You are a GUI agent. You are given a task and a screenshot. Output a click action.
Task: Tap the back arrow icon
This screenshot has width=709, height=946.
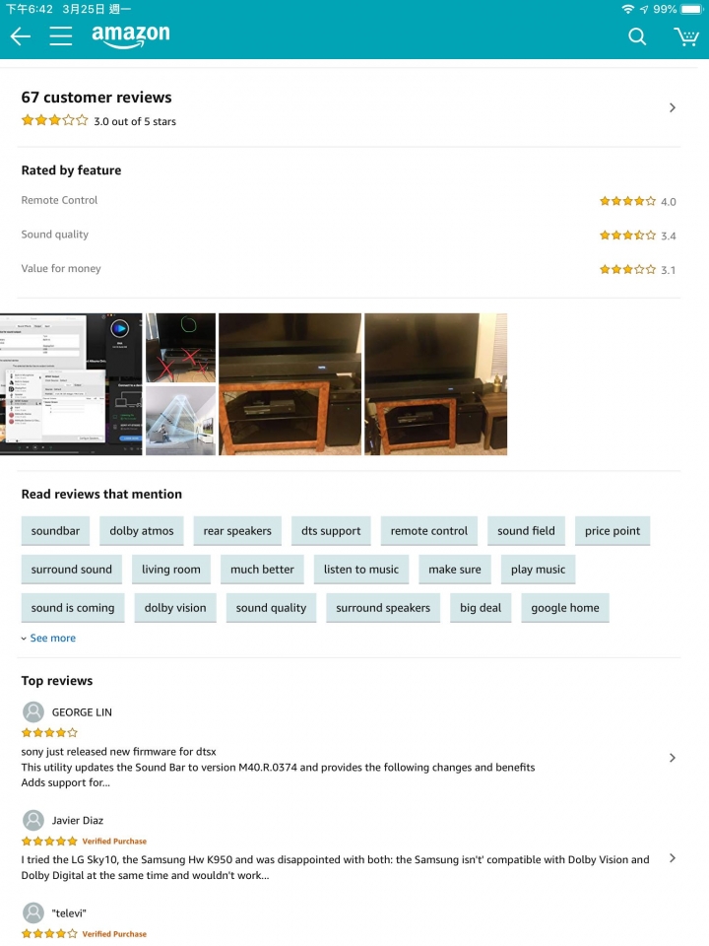tap(21, 36)
